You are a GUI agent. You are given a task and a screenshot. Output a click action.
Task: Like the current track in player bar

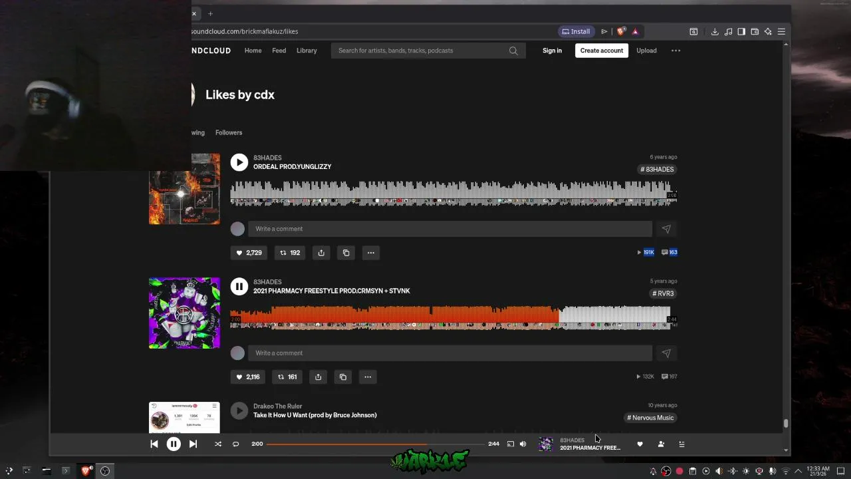click(x=640, y=444)
